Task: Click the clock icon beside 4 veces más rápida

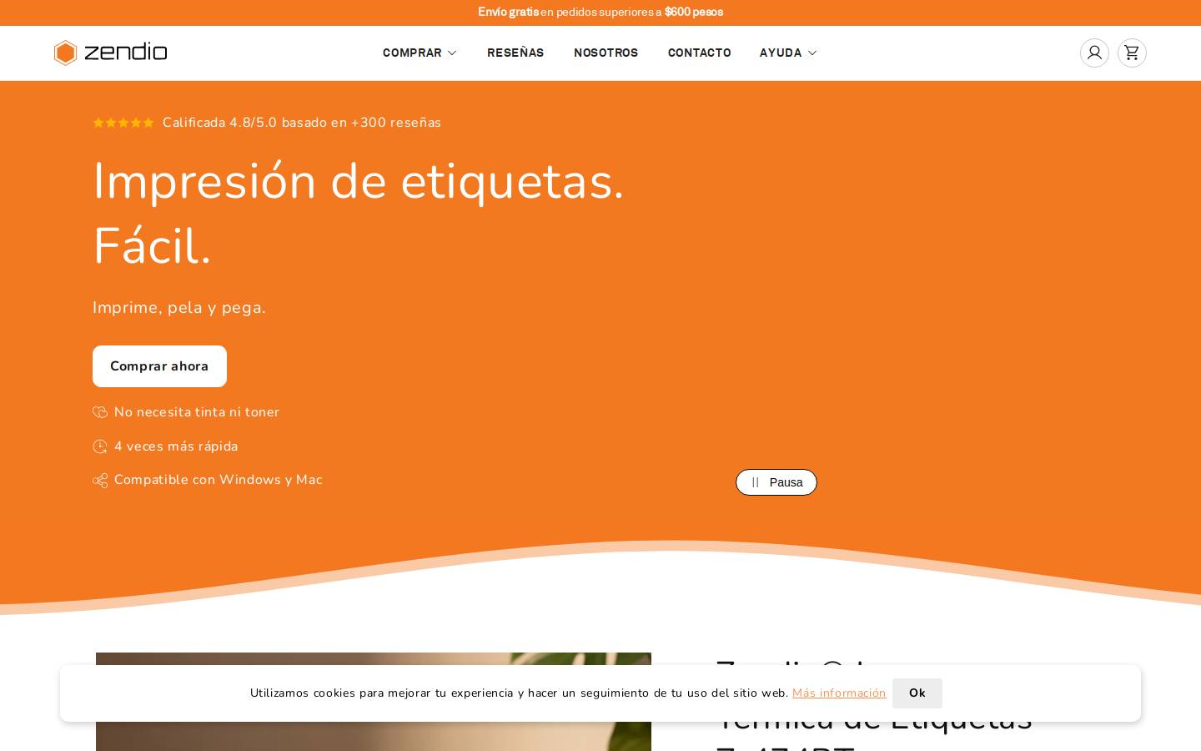Action: 100,446
